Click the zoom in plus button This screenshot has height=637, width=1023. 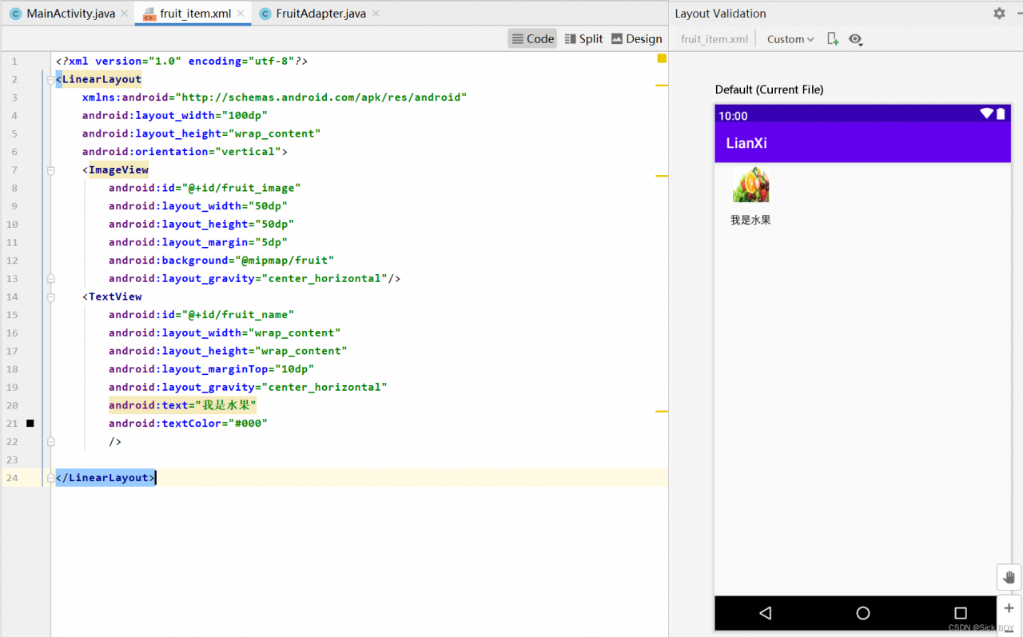click(x=1009, y=608)
